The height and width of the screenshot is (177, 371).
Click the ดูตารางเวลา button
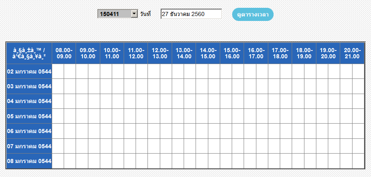(253, 14)
